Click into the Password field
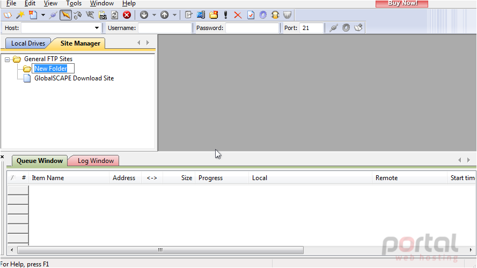This screenshot has width=477, height=268. click(x=252, y=28)
